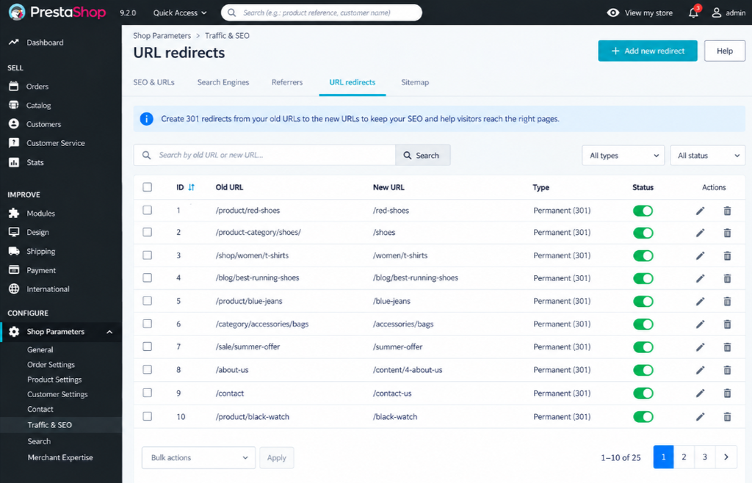Screen dimensions: 752x483
Task: Delete the /product-category/shoes/ redirect
Action: [x=727, y=233]
